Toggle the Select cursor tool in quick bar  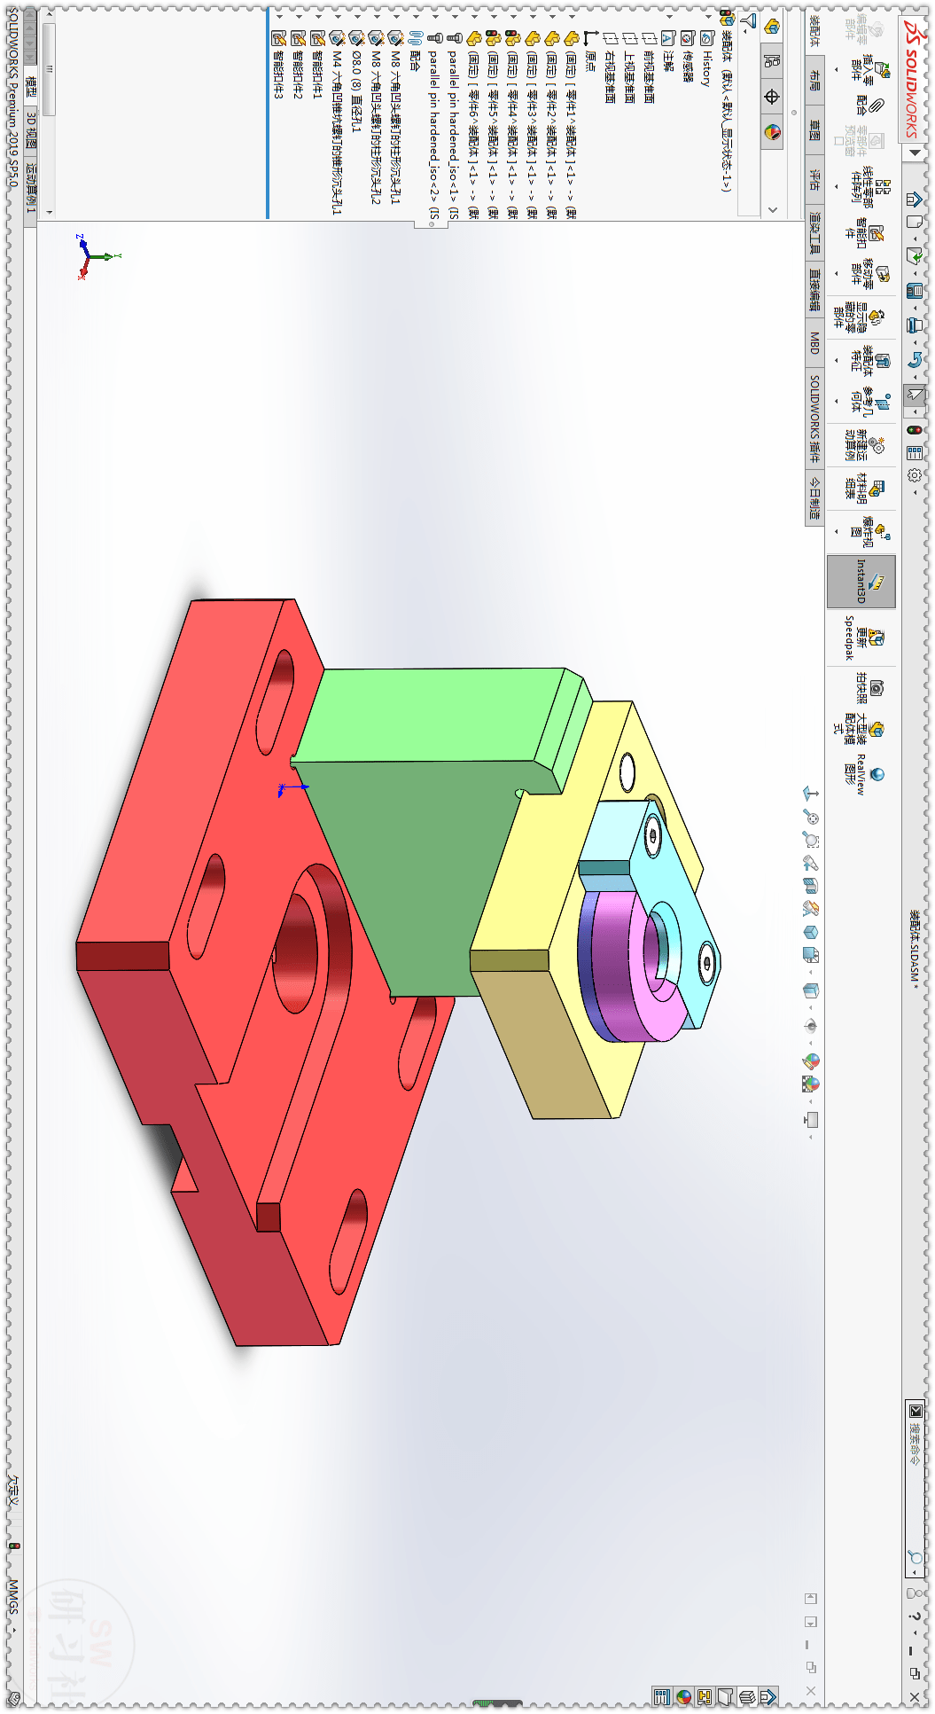915,395
